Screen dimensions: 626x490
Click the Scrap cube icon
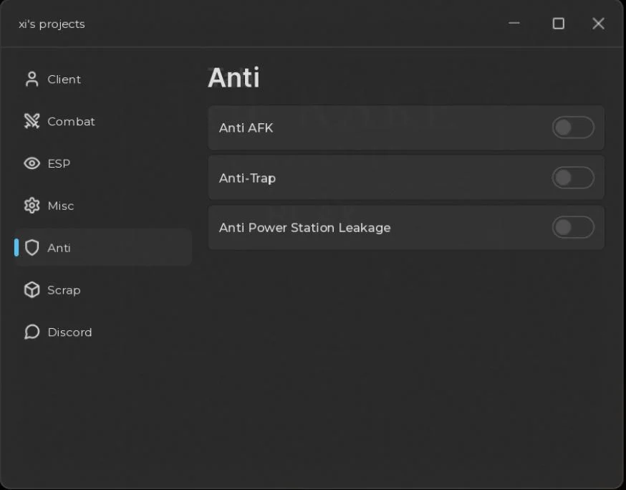(32, 290)
